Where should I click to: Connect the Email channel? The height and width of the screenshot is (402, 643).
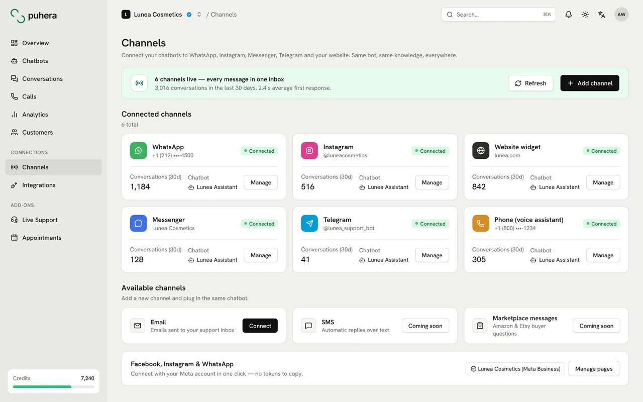260,326
